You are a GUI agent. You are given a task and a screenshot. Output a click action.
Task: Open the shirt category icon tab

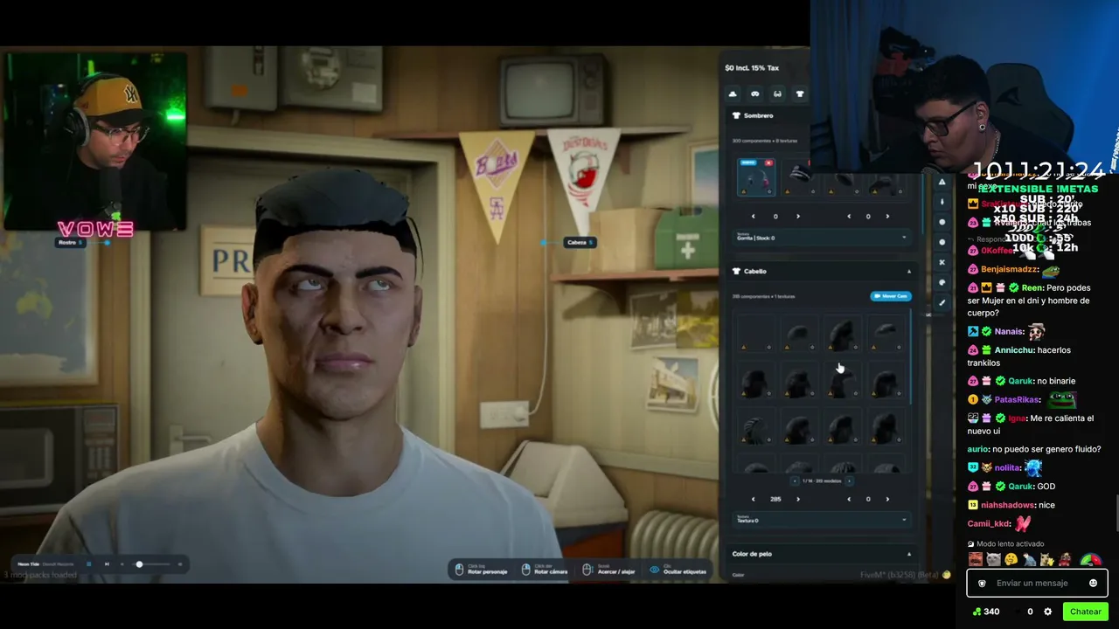799,93
